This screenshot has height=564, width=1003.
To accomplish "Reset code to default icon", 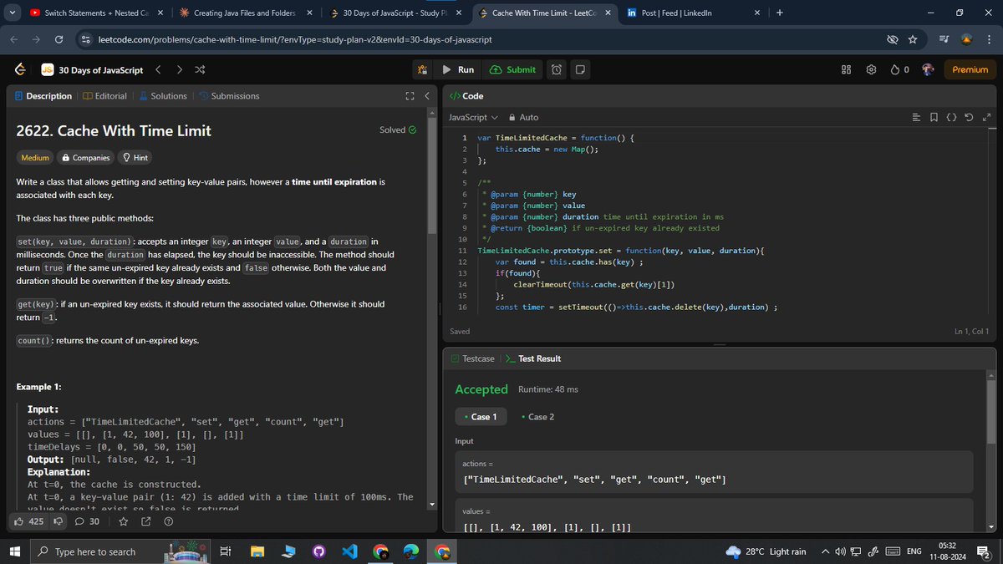I will coord(969,118).
